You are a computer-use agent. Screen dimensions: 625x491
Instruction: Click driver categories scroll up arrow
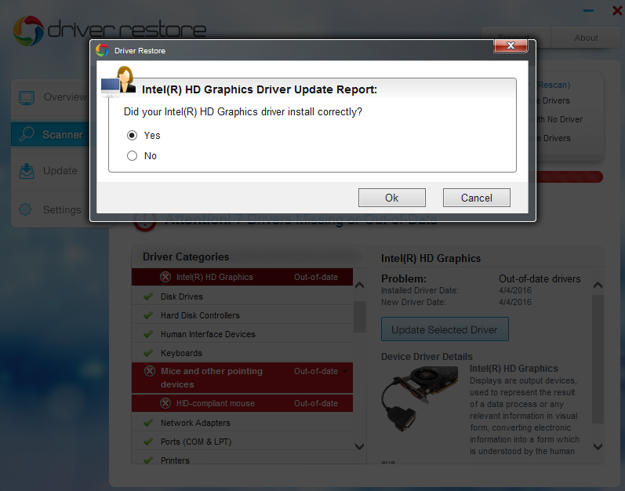click(359, 285)
